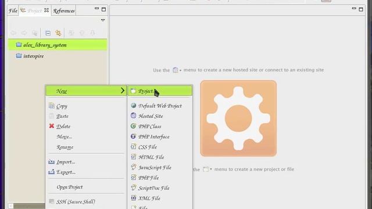Click new project menu icon in hint text
Screen dimensions: 372x209
[207, 169]
